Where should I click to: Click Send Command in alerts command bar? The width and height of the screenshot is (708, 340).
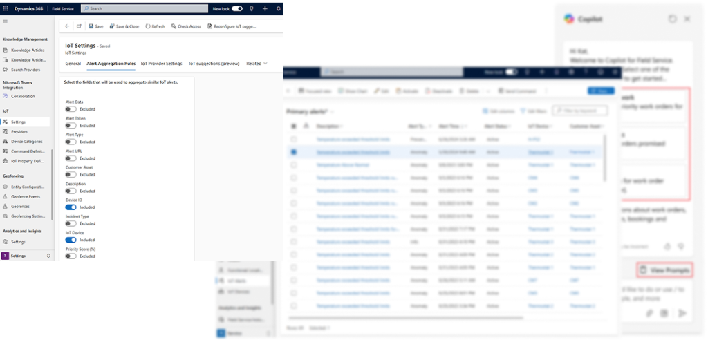(517, 91)
